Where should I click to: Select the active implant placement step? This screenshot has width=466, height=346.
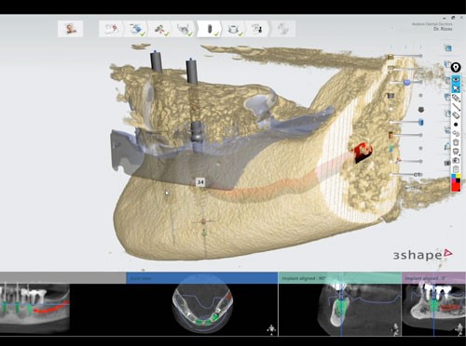[x=209, y=29]
